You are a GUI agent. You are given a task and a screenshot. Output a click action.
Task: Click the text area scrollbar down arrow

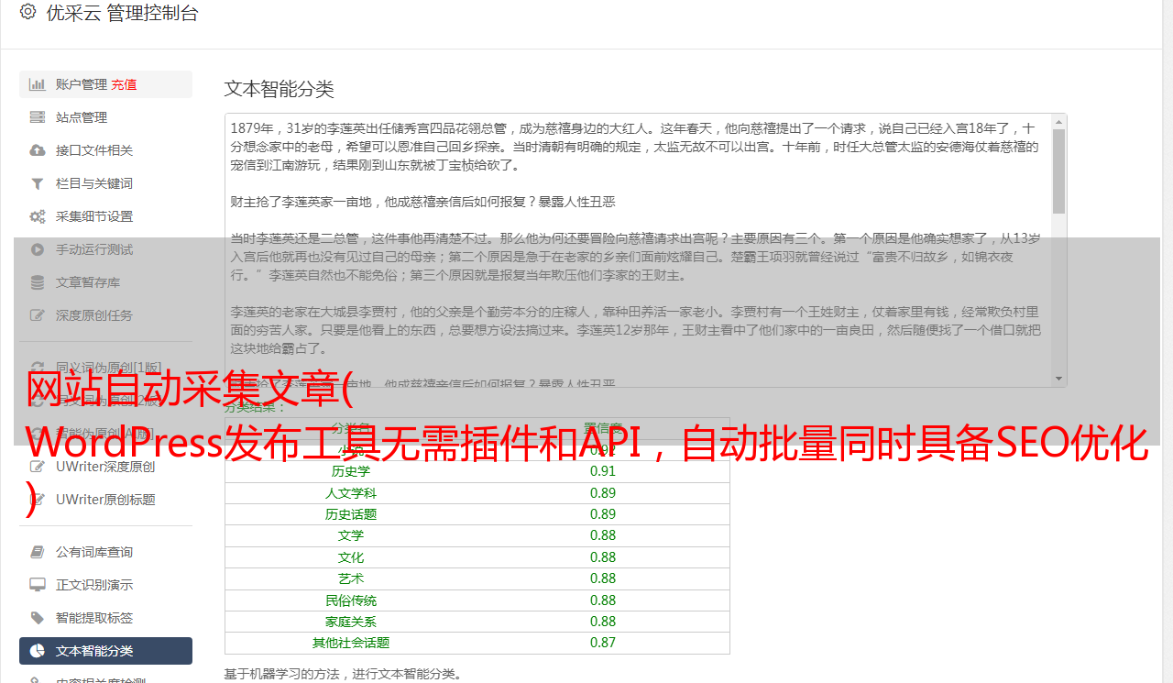[1059, 379]
